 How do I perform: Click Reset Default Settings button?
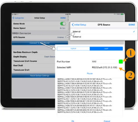[x=34, y=75]
